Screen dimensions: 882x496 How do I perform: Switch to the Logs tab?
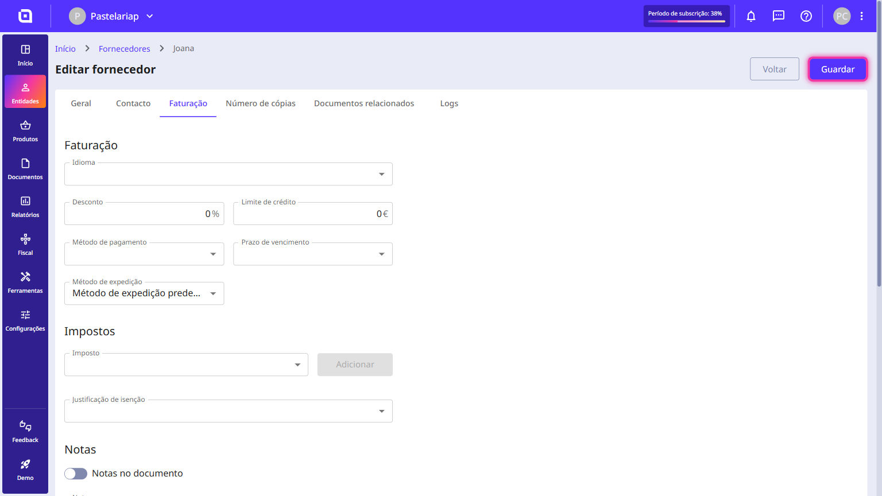pos(449,103)
